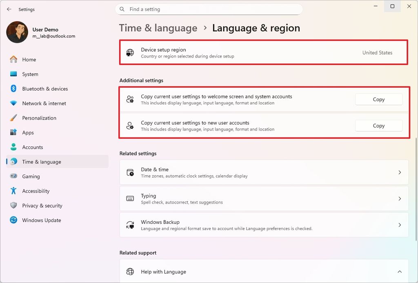Click the Home icon in the sidebar
The width and height of the screenshot is (418, 283).
coord(14,59)
